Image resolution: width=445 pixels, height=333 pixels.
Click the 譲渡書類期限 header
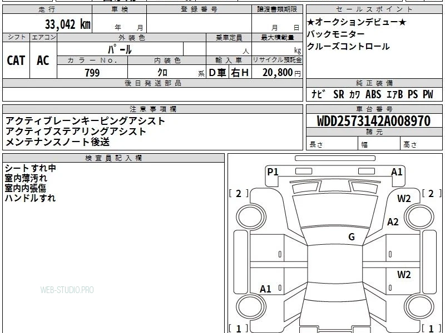coord(277,9)
